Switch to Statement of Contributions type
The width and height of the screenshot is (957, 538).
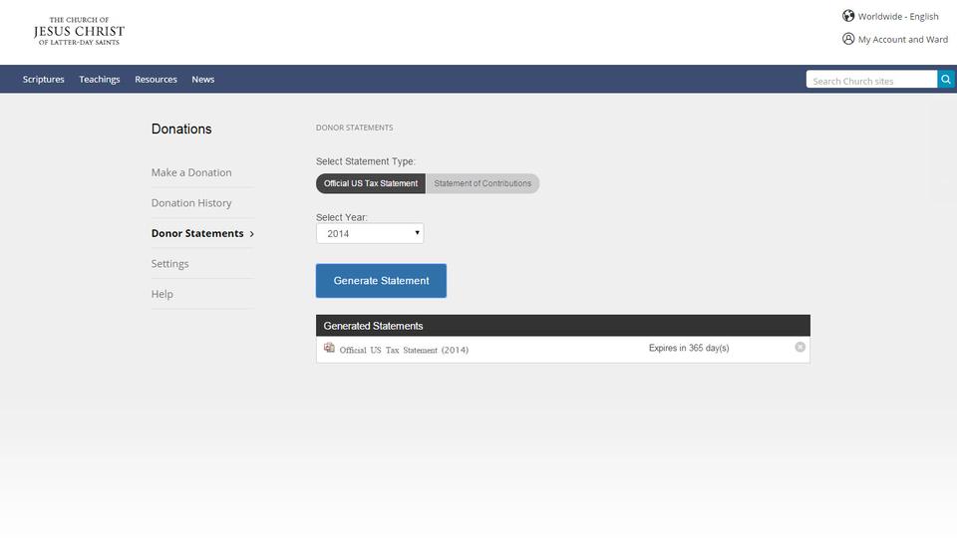coord(482,183)
